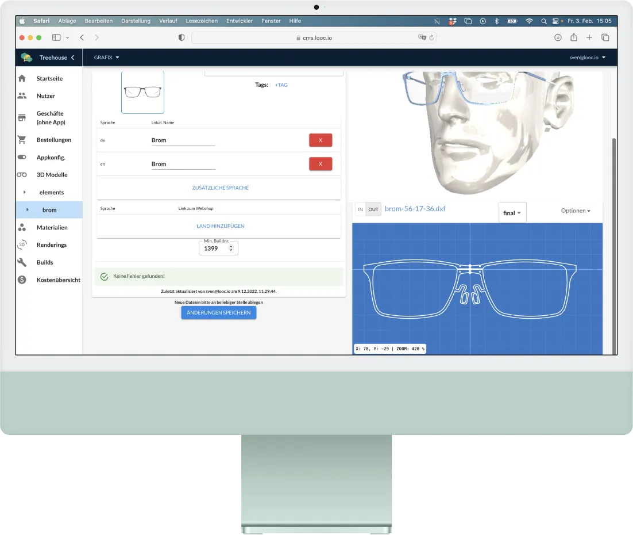Click LAND HINZUFÜGEN link
633x535 pixels.
[x=221, y=226]
